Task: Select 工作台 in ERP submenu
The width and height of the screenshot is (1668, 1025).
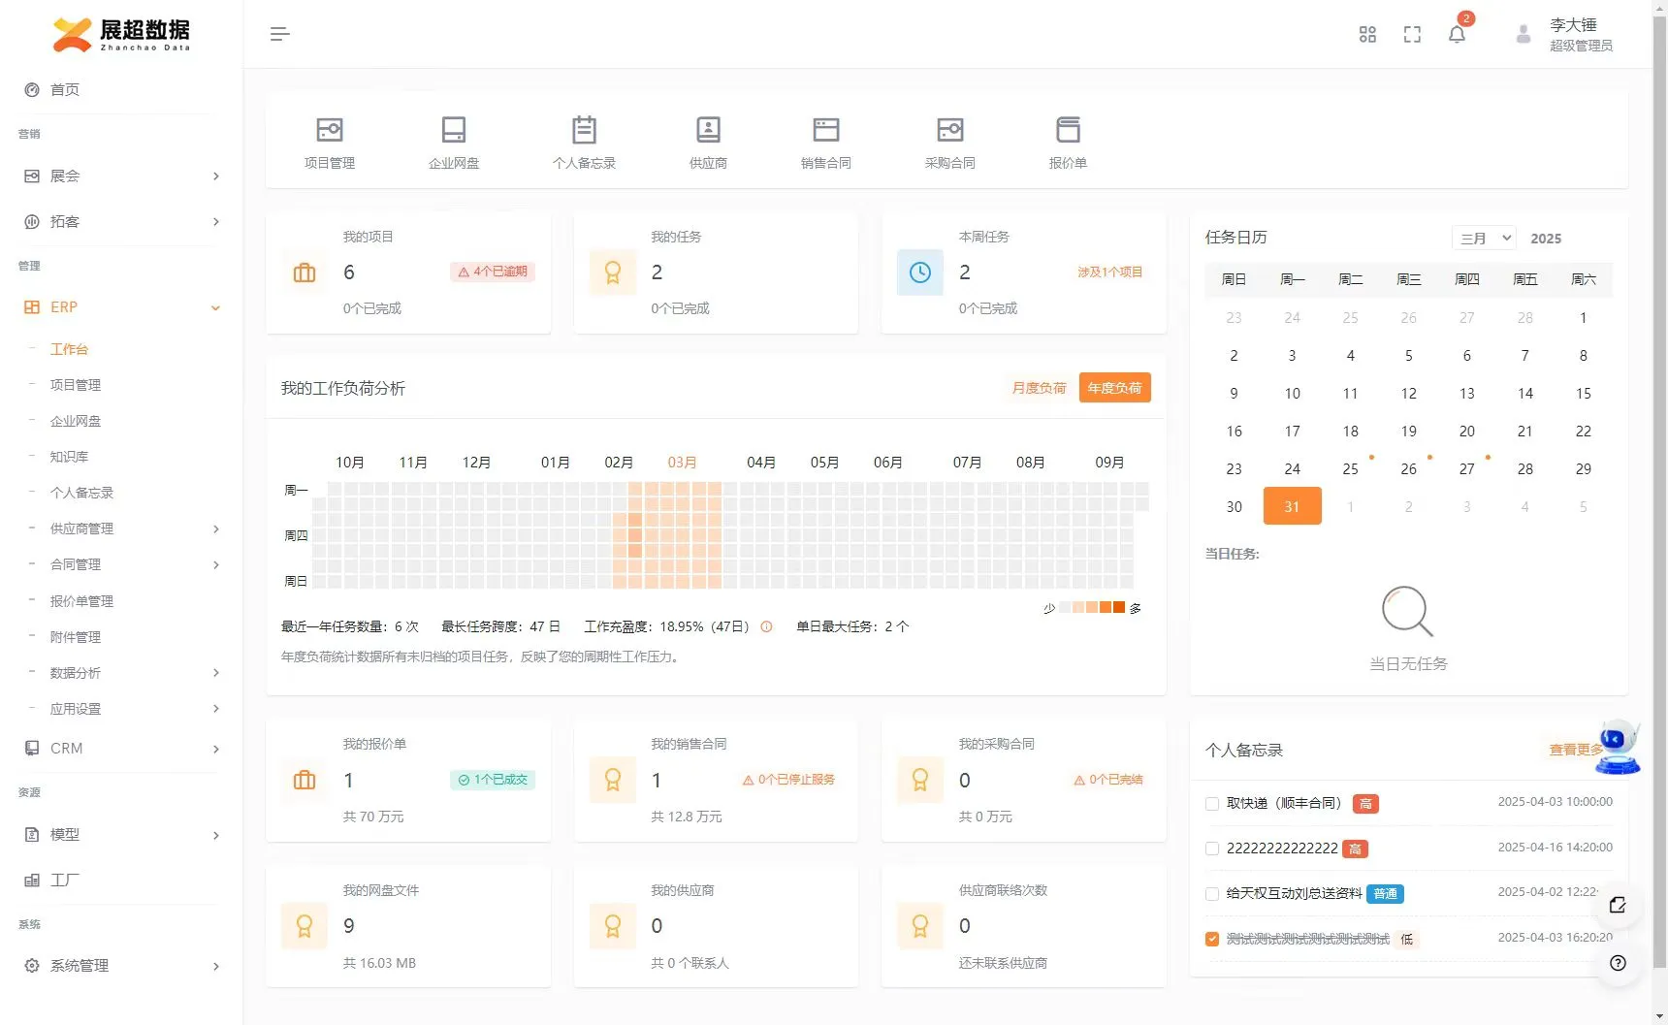Action: click(69, 349)
